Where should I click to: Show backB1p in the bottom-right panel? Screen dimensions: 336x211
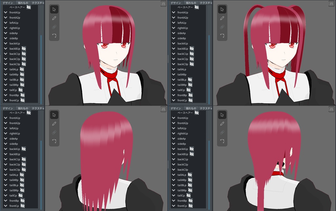(x=192, y=154)
